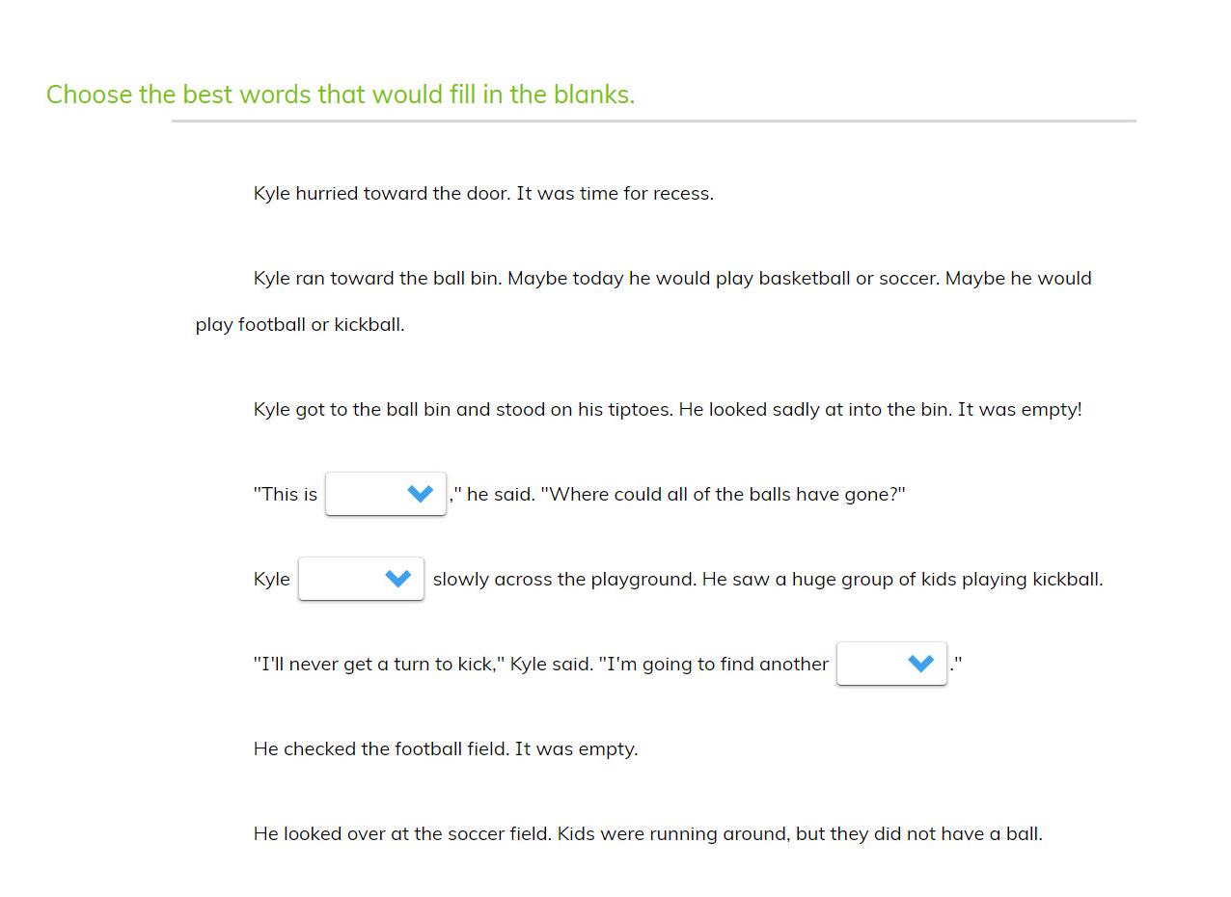Open the dropdown between "Kyle" and "slowly"
The height and width of the screenshot is (897, 1231).
coord(361,579)
